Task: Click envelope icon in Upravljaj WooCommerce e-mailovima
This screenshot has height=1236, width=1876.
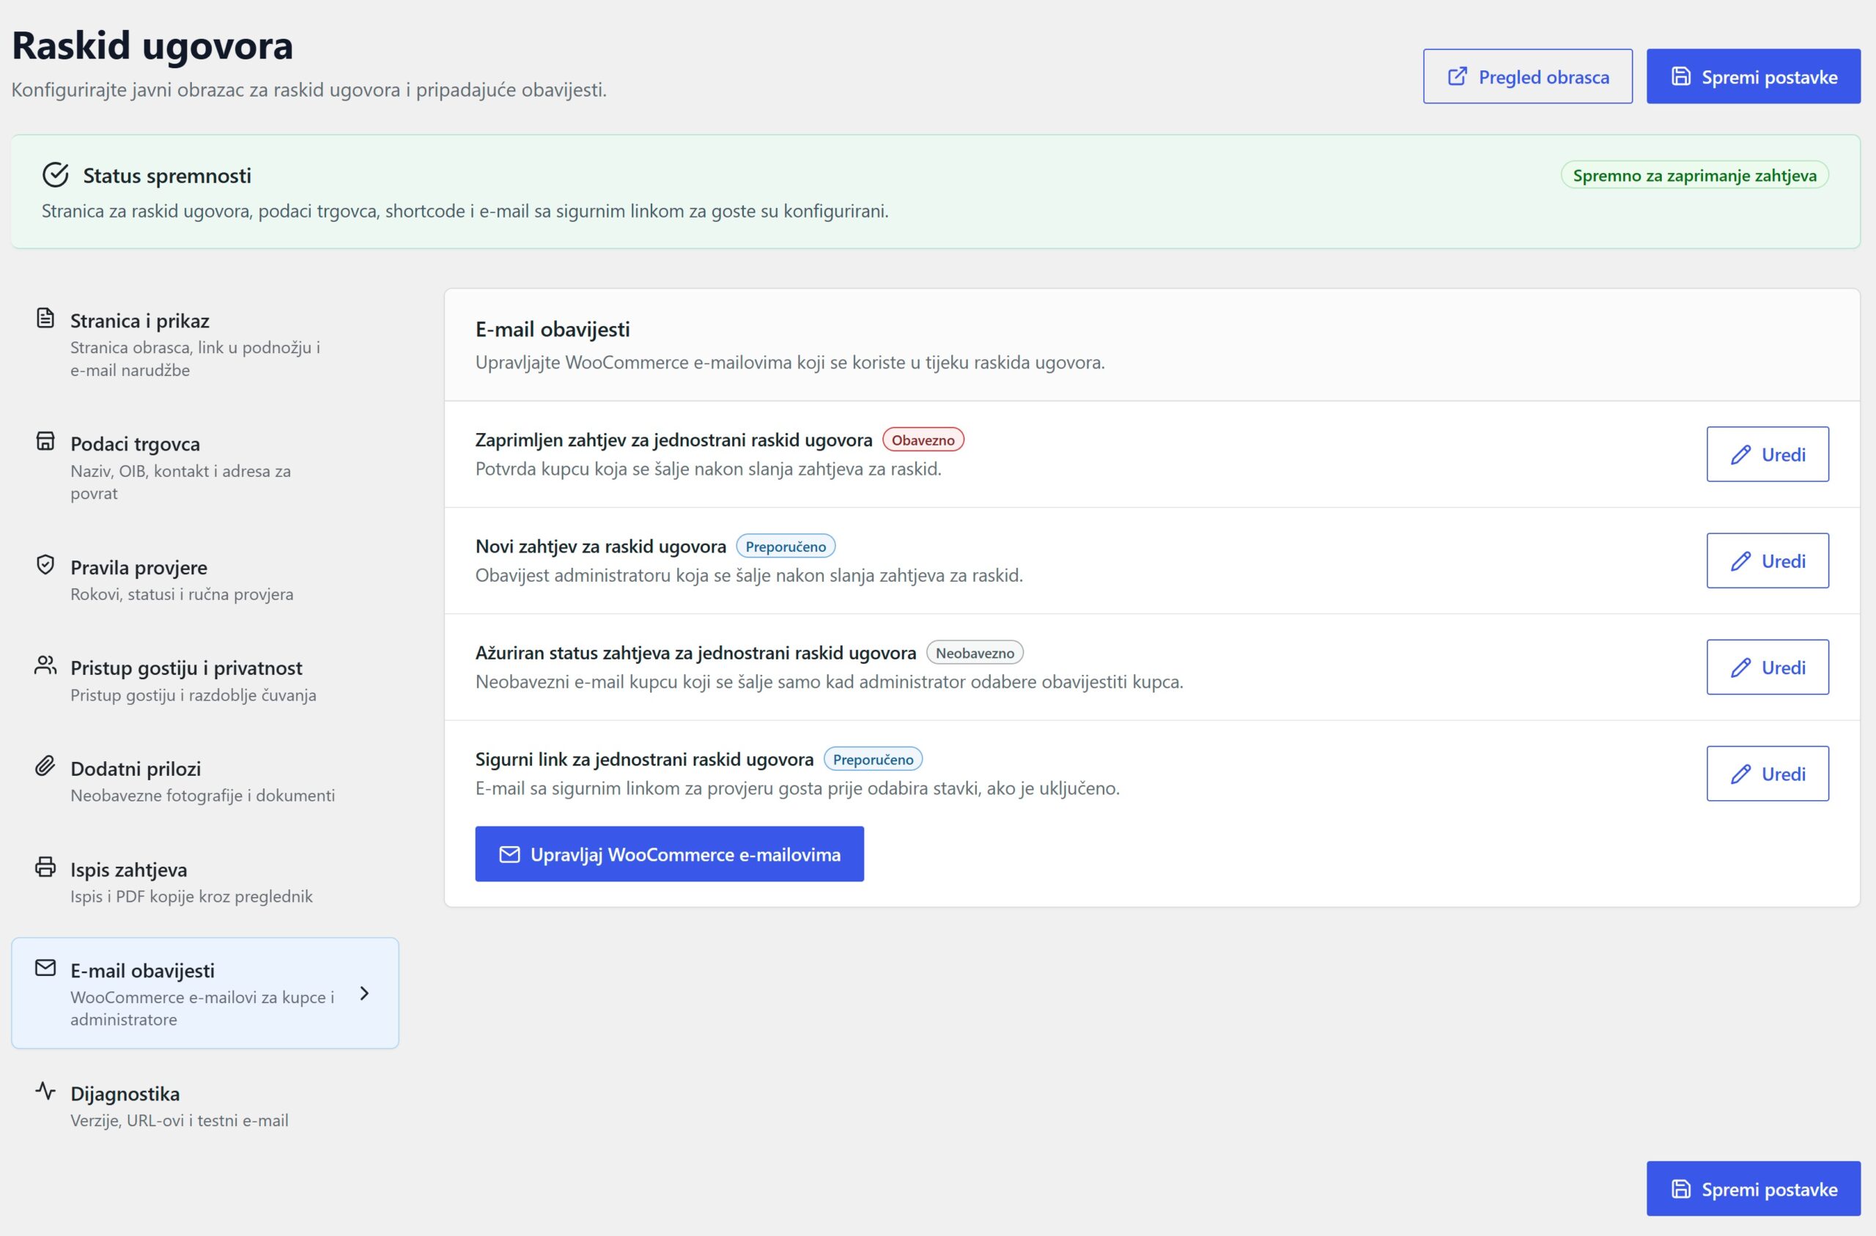Action: click(x=510, y=854)
